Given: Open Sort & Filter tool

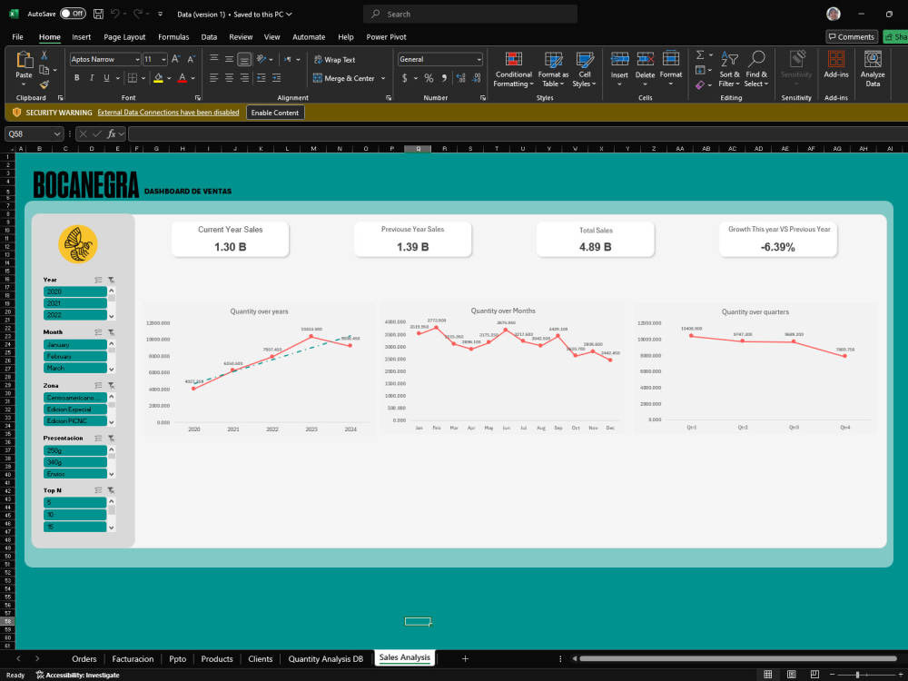Looking at the screenshot, I should [729, 70].
